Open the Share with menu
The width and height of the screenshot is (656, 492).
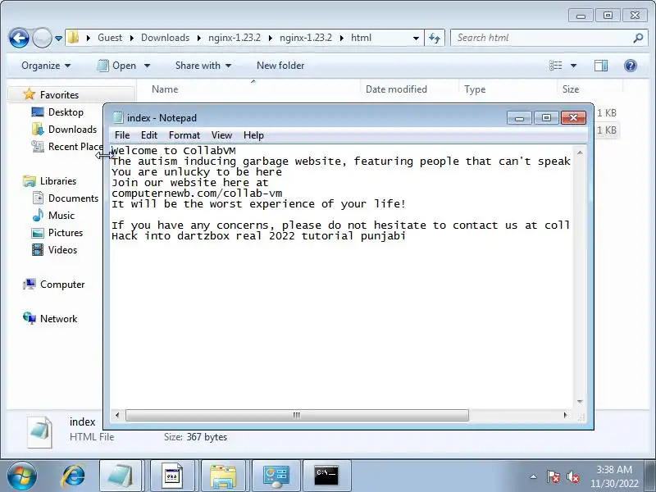203,66
